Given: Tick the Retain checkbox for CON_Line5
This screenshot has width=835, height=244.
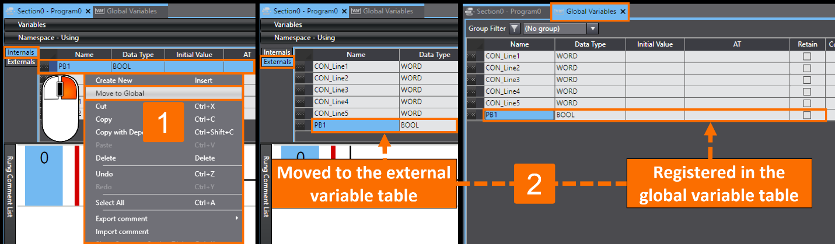Looking at the screenshot, I should tap(807, 103).
